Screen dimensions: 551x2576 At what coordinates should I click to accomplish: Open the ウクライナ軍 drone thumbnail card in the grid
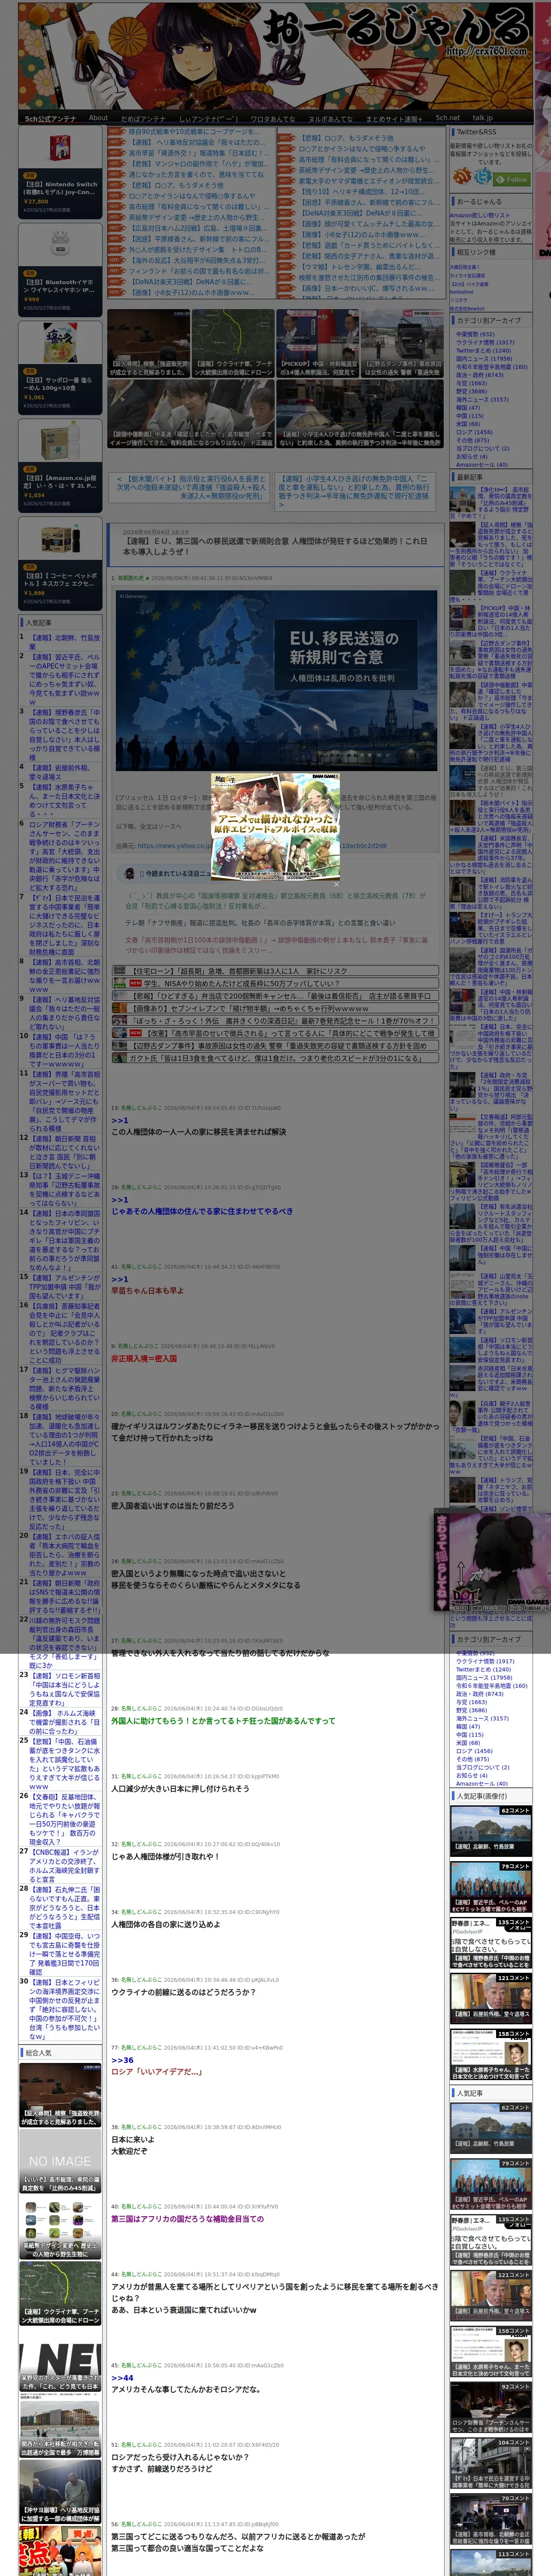[233, 343]
